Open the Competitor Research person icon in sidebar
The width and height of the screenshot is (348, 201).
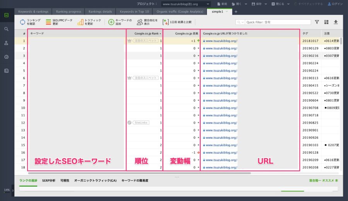pos(7,43)
